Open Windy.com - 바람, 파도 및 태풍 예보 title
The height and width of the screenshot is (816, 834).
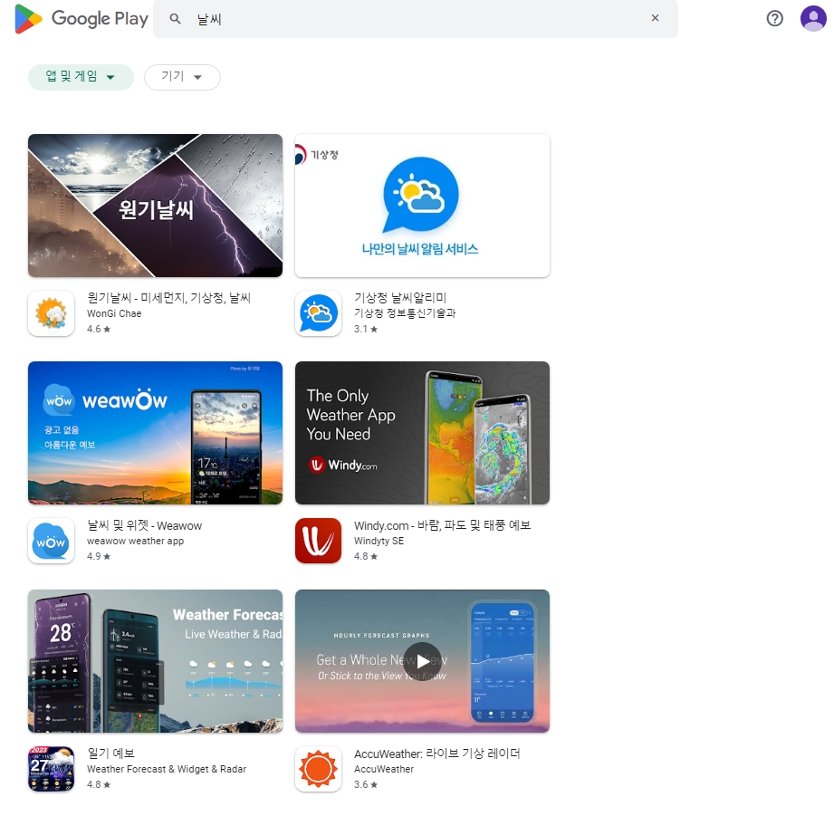(443, 525)
